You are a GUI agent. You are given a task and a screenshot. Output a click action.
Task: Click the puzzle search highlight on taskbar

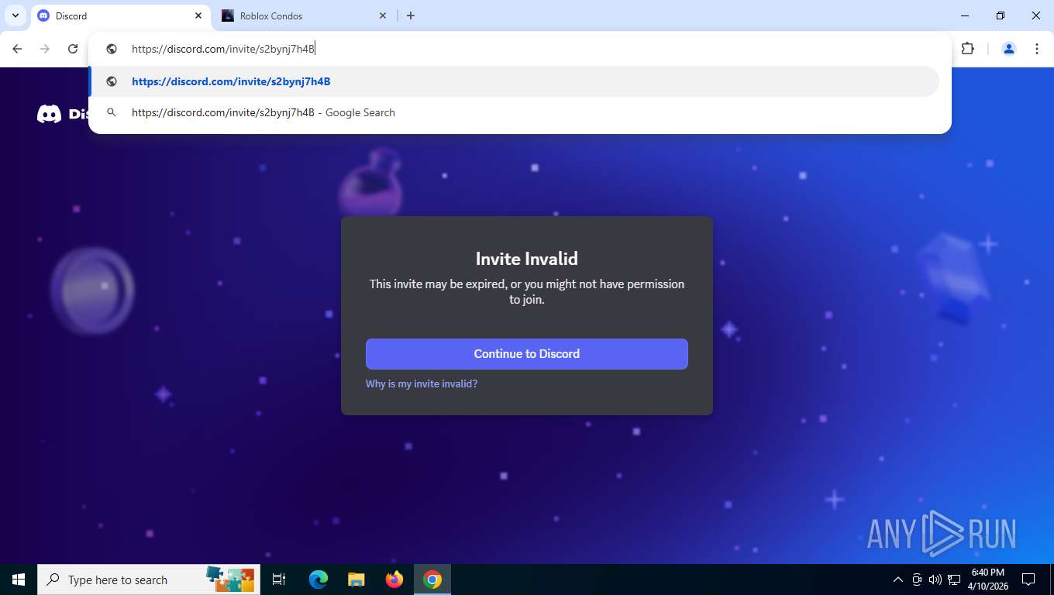(x=230, y=578)
